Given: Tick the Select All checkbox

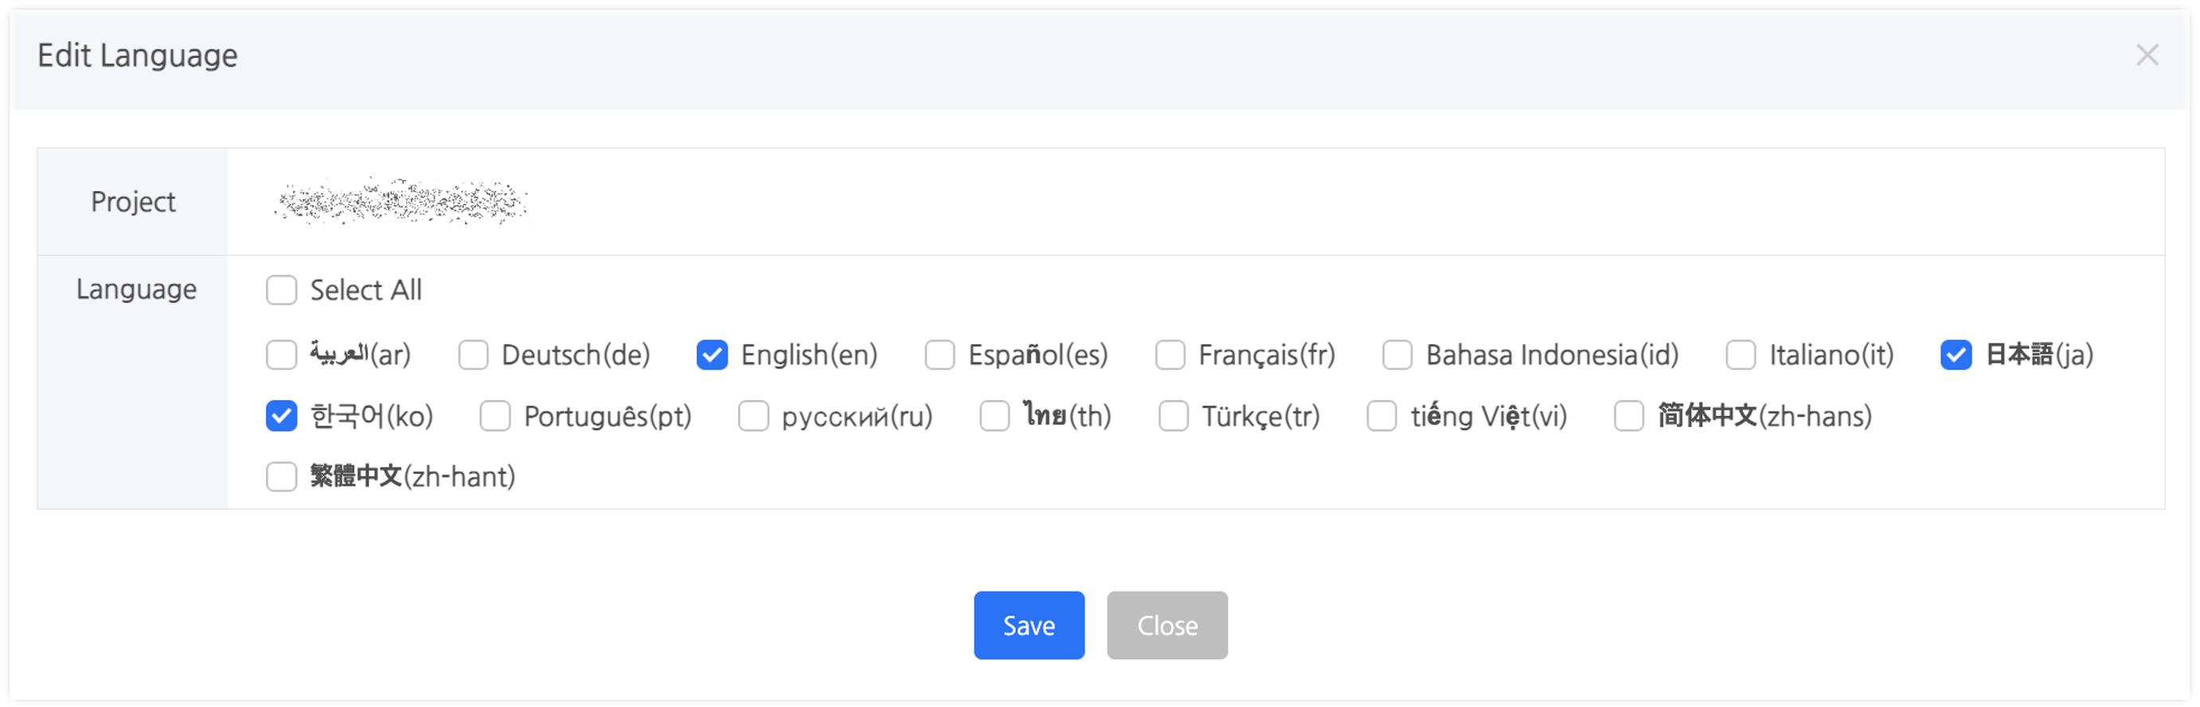Looking at the screenshot, I should 281,290.
